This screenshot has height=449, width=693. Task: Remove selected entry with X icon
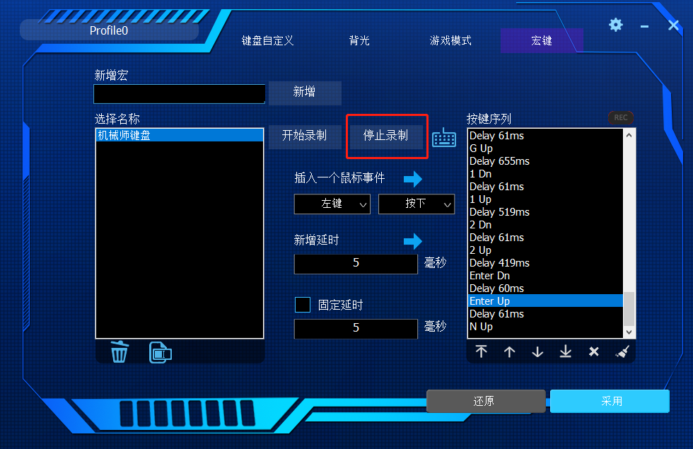pos(593,352)
